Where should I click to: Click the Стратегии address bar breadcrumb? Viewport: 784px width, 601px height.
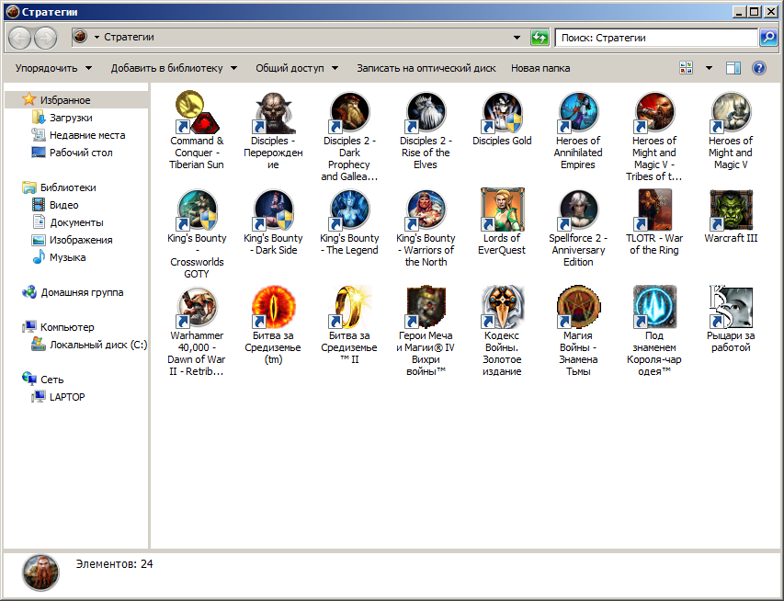[x=129, y=37]
